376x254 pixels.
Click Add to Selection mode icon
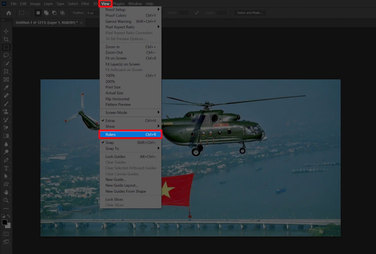(46, 13)
